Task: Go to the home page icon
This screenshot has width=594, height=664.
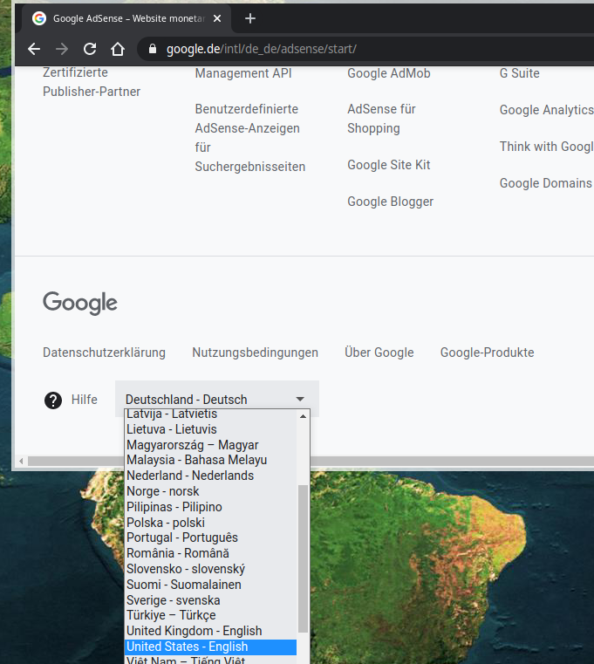Action: click(x=118, y=49)
